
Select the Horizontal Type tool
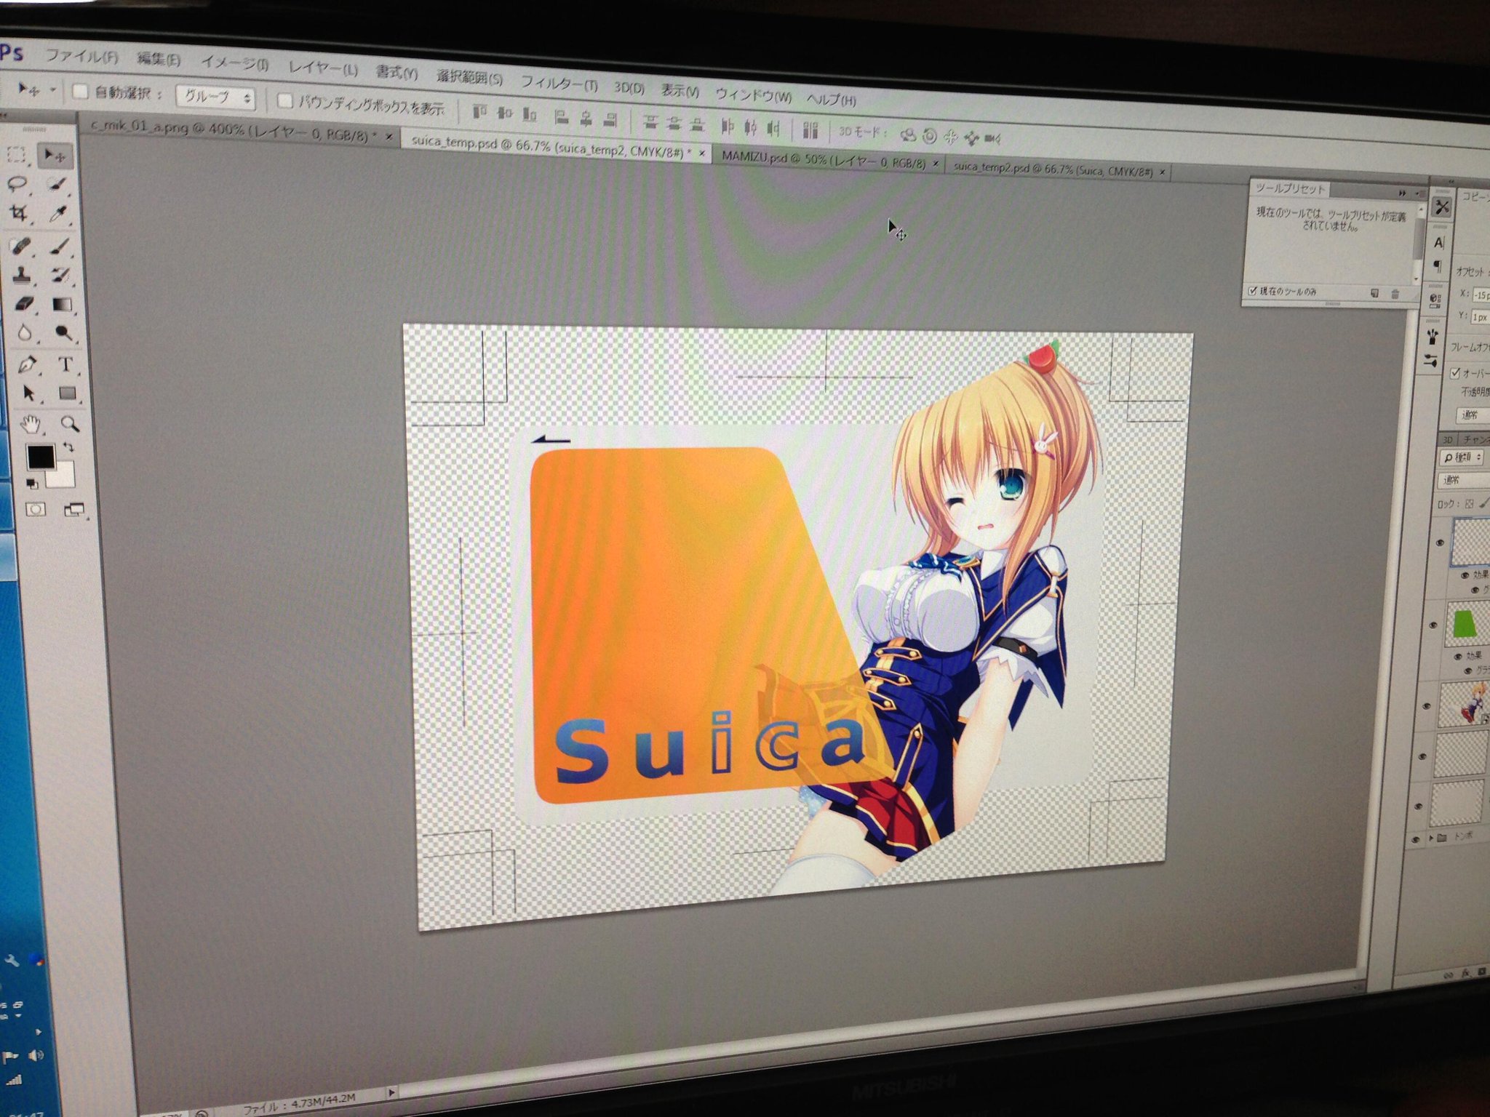[x=65, y=364]
